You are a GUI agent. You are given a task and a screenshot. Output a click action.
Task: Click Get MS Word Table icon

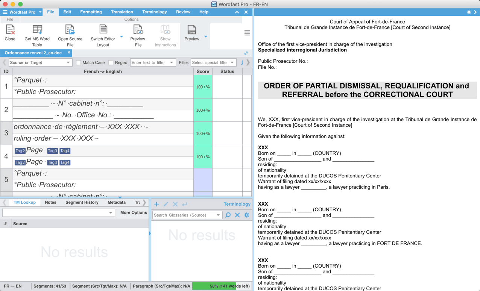[37, 30]
